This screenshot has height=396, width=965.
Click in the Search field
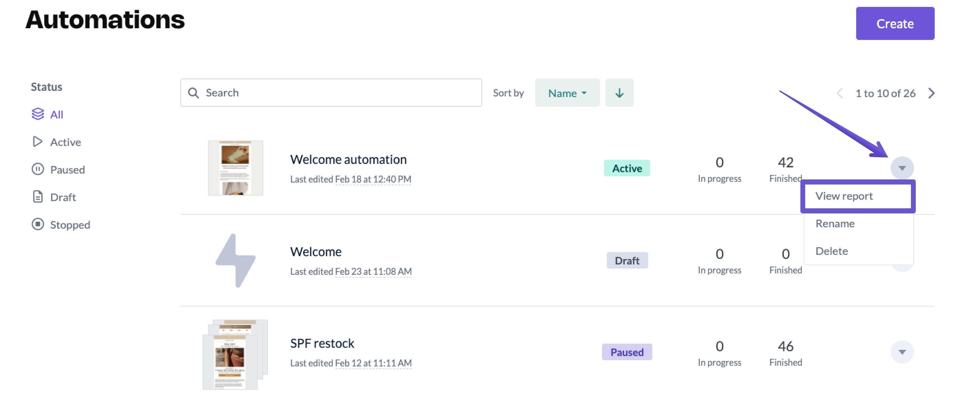click(337, 93)
